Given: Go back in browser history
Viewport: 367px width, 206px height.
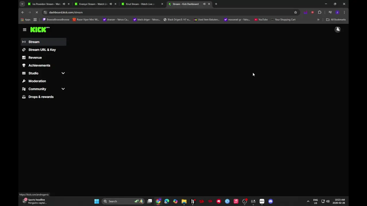Looking at the screenshot, I should [23, 12].
